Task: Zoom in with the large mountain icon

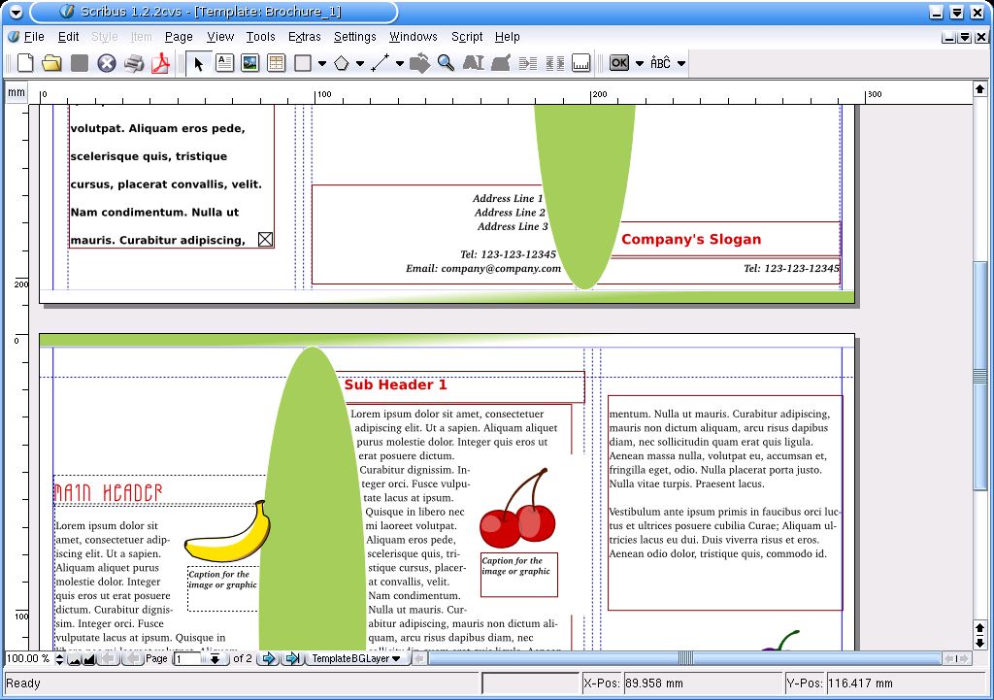Action: click(x=88, y=659)
